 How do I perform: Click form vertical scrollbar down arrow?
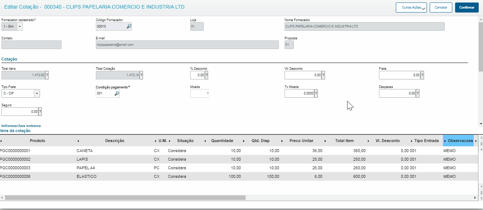click(480, 123)
